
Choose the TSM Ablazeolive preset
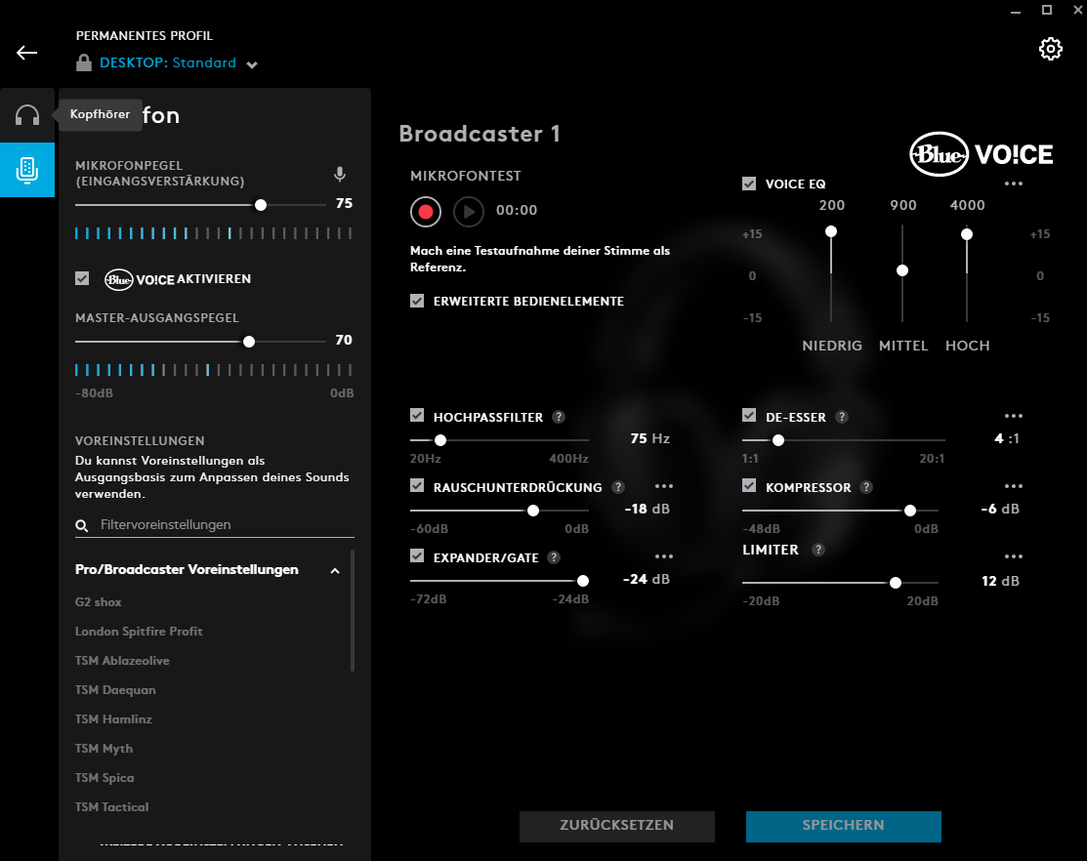coord(122,660)
